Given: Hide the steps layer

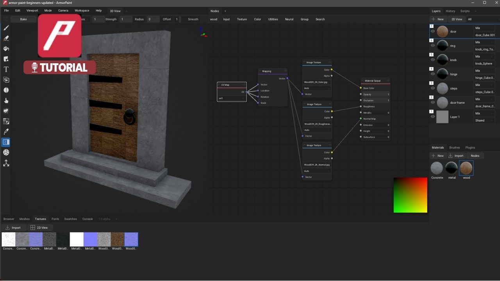Looking at the screenshot, I should (432, 88).
